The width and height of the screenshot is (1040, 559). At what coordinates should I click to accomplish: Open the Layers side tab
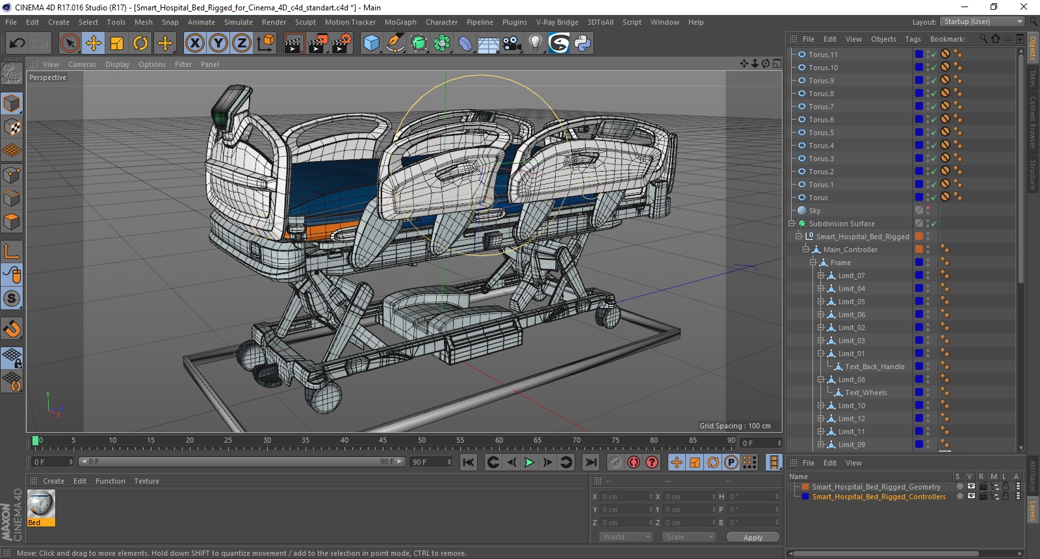1033,510
